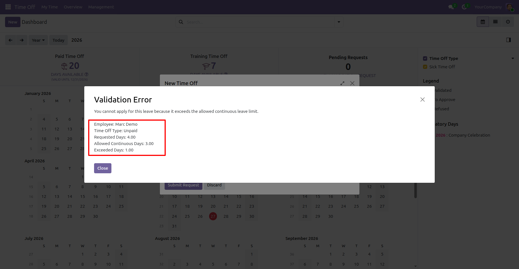Open the Overview menu
Viewport: 519px width, 269px height.
click(73, 7)
